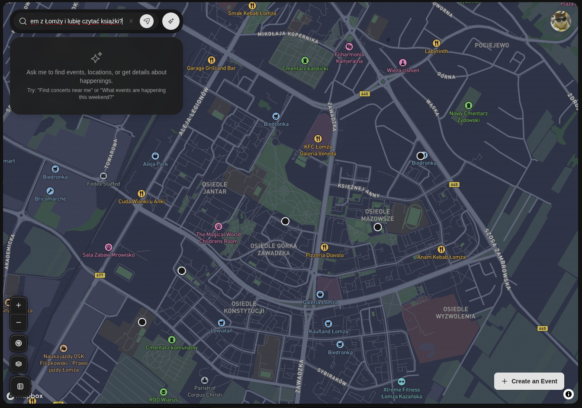This screenshot has height=408, width=582.
Task: Click Create an Event button
Action: [529, 381]
